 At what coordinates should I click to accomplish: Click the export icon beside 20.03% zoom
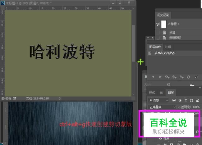click(15, 98)
